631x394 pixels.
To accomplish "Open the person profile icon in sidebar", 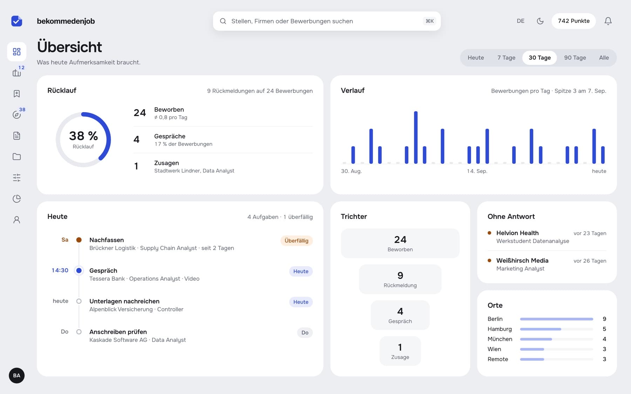I will [x=16, y=220].
